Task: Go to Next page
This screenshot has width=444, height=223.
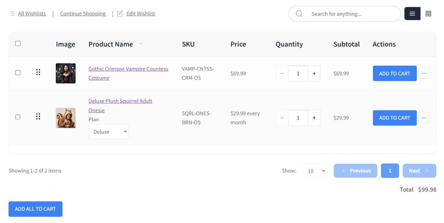Action: [x=419, y=171]
